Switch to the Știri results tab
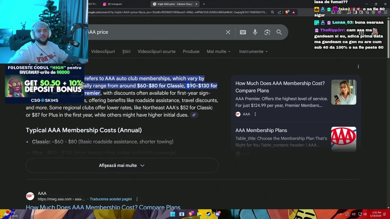 [126, 51]
